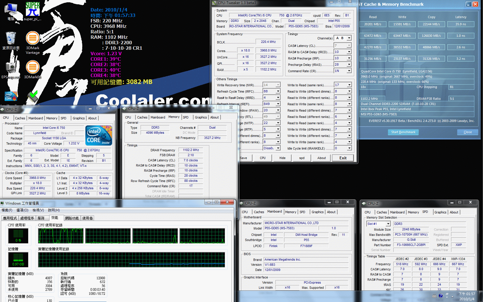The image size is (483, 302).
Task: Switch to 處理程序 tab in Task Manager
Action: tap(27, 218)
